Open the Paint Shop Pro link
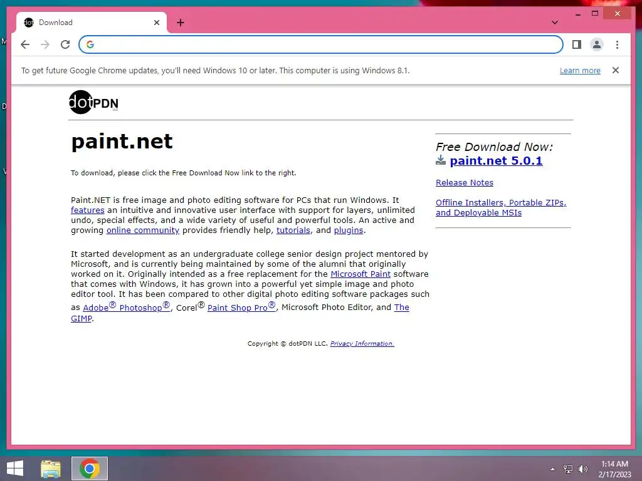The image size is (642, 481). (241, 307)
